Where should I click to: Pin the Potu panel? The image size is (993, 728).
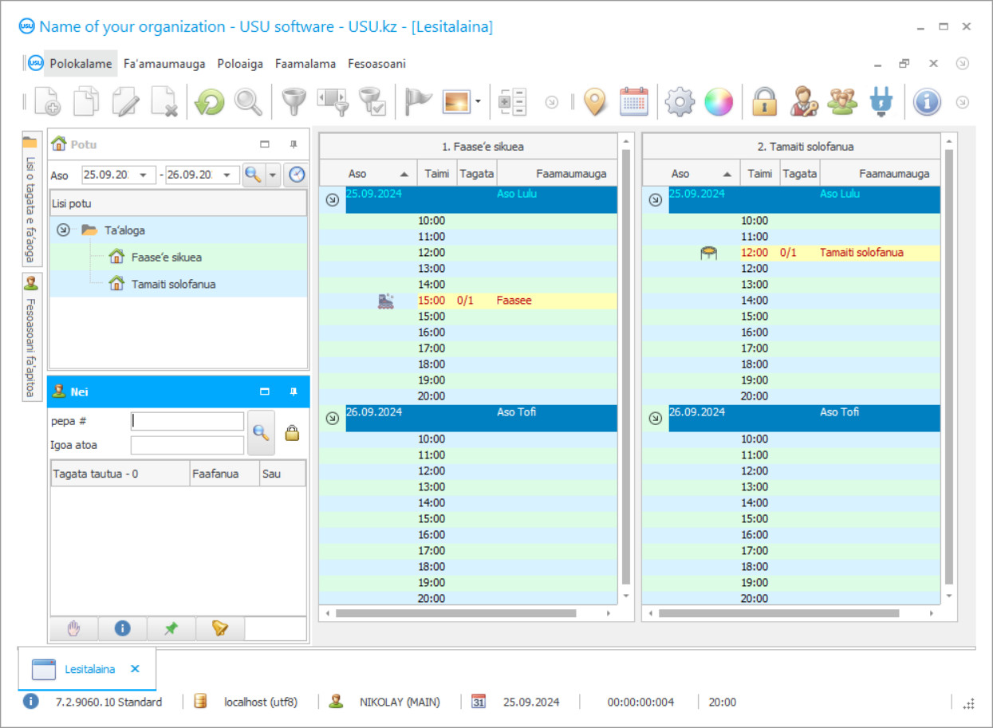(294, 144)
